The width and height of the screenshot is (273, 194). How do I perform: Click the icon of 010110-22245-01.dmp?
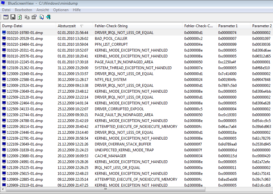click(4, 62)
